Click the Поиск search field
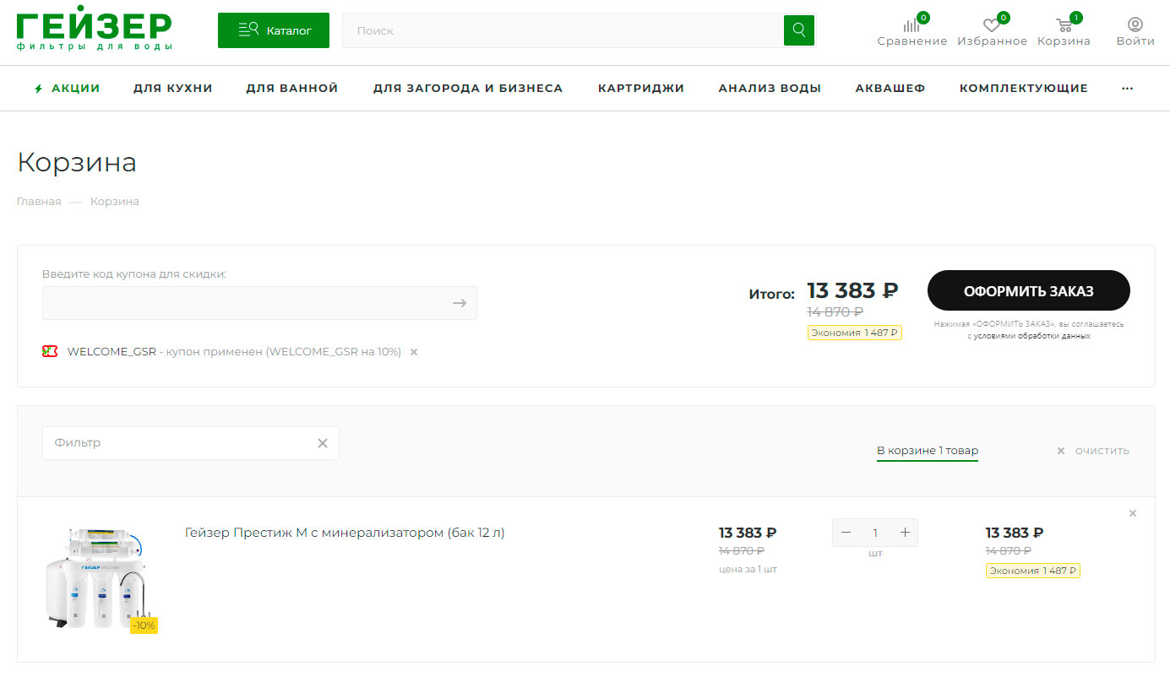This screenshot has width=1170, height=677. click(x=563, y=30)
